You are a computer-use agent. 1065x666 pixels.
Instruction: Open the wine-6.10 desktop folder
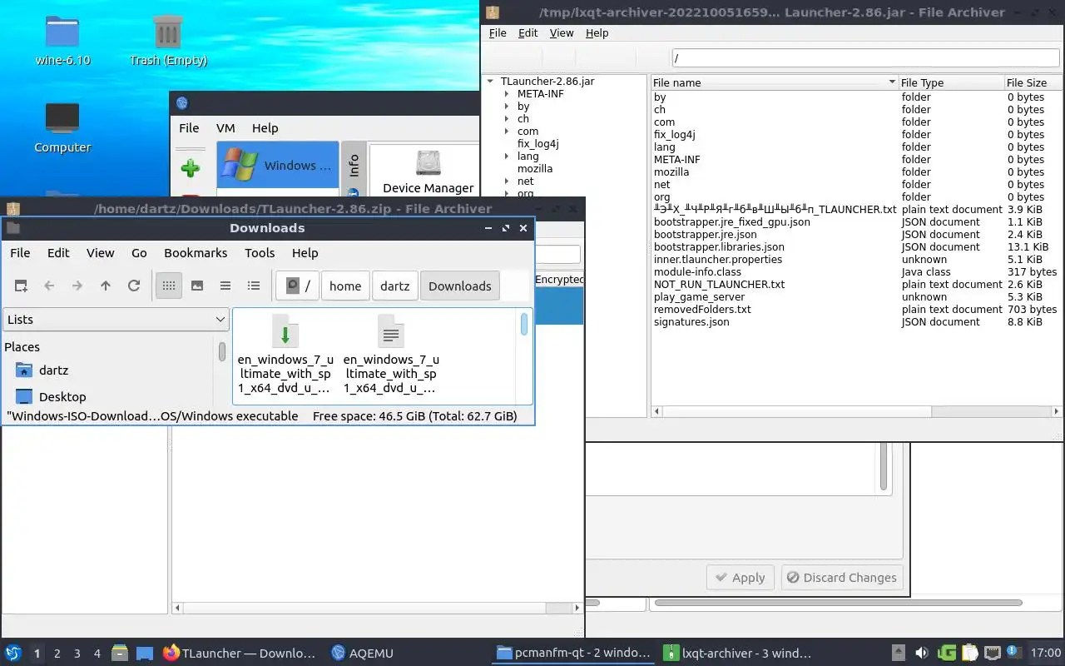tap(62, 40)
